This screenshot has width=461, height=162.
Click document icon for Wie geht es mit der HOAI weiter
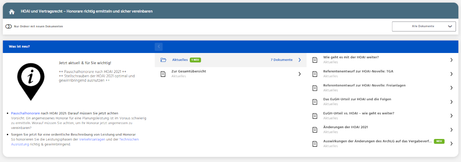coord(315,60)
